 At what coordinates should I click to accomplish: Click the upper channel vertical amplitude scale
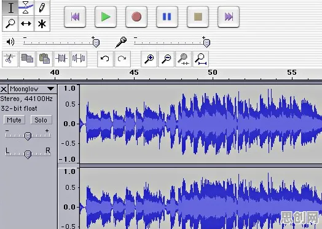pos(69,124)
